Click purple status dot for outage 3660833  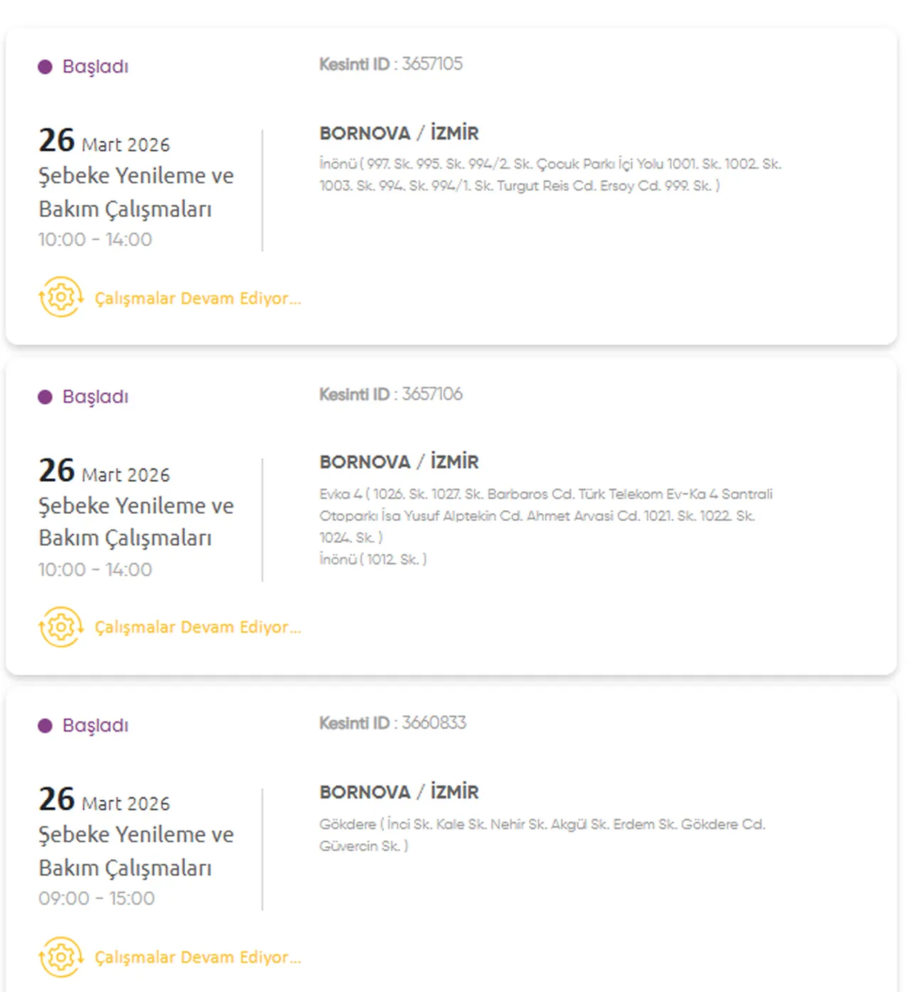pyautogui.click(x=45, y=726)
